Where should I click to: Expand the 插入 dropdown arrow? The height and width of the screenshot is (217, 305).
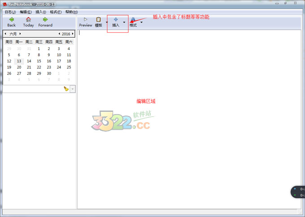click(124, 22)
